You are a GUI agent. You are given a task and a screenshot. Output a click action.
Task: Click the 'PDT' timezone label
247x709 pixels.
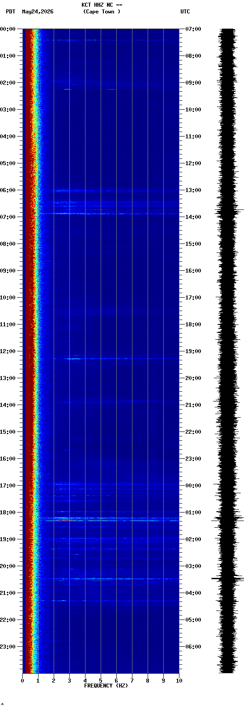pos(10,12)
